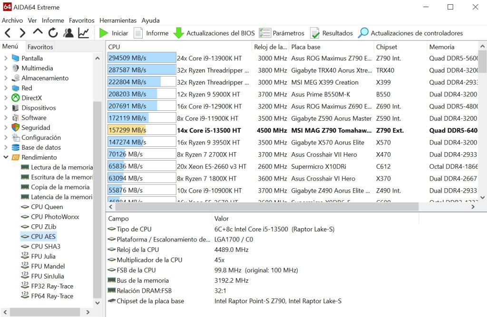
Task: Start the benchmark with green Iniciar arrow
Action: point(103,33)
